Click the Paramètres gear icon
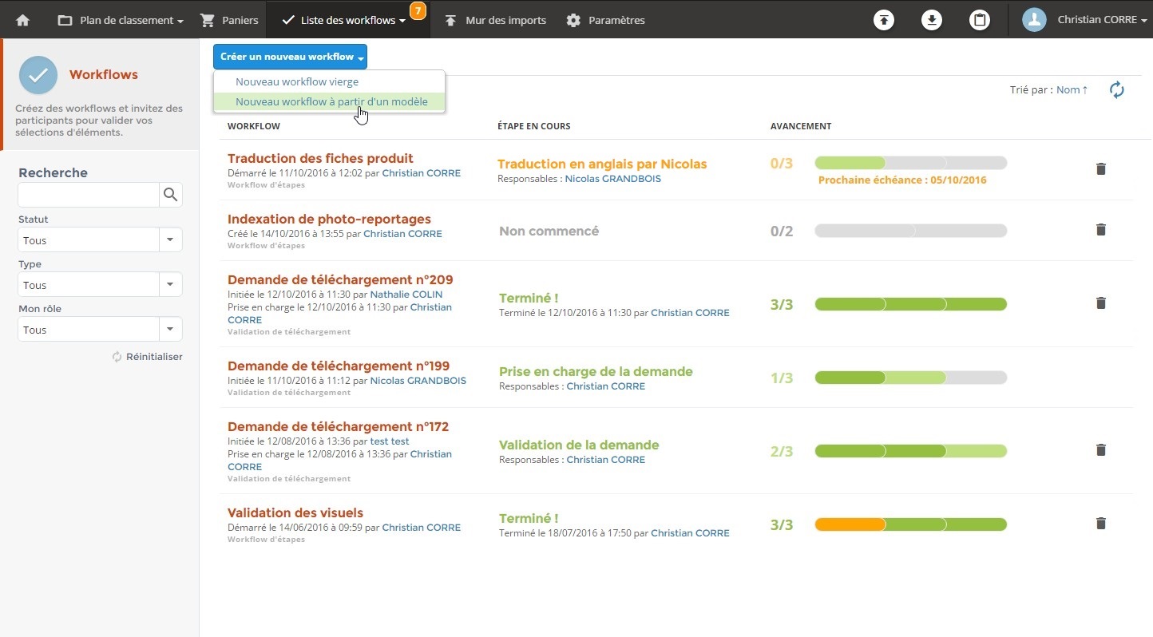The image size is (1153, 637). tap(573, 20)
